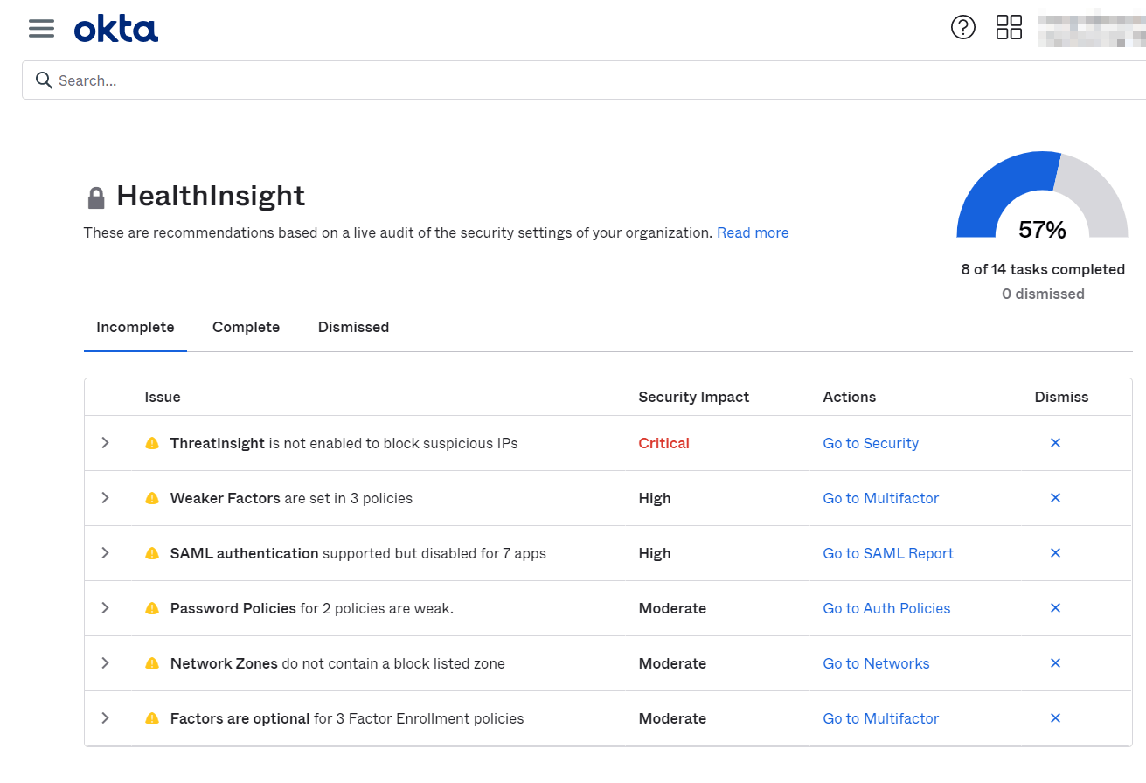
Task: Expand the ThreatInsight issue row
Action: [x=105, y=443]
